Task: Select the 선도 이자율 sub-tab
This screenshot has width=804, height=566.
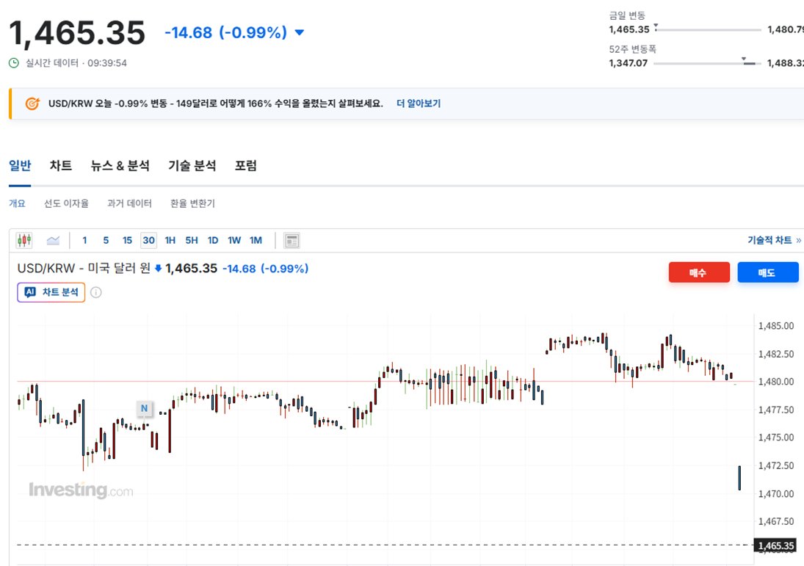Action: [66, 203]
